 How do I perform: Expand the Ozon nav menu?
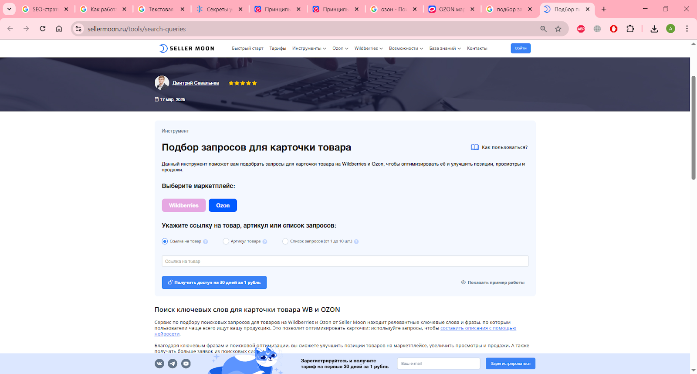[340, 48]
